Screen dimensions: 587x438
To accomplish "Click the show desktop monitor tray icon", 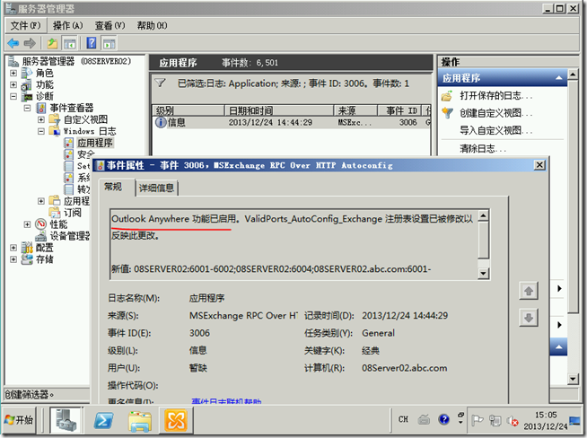I will [574, 420].
